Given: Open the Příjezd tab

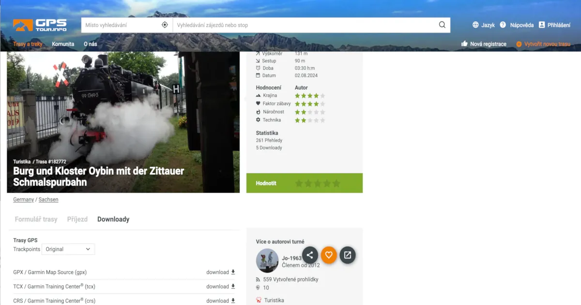Looking at the screenshot, I should pyautogui.click(x=77, y=219).
